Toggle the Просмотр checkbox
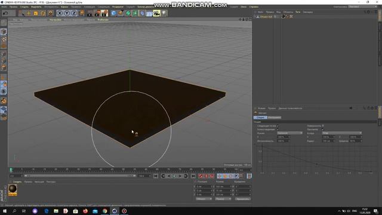This screenshot has height=215, width=382. pos(323,130)
